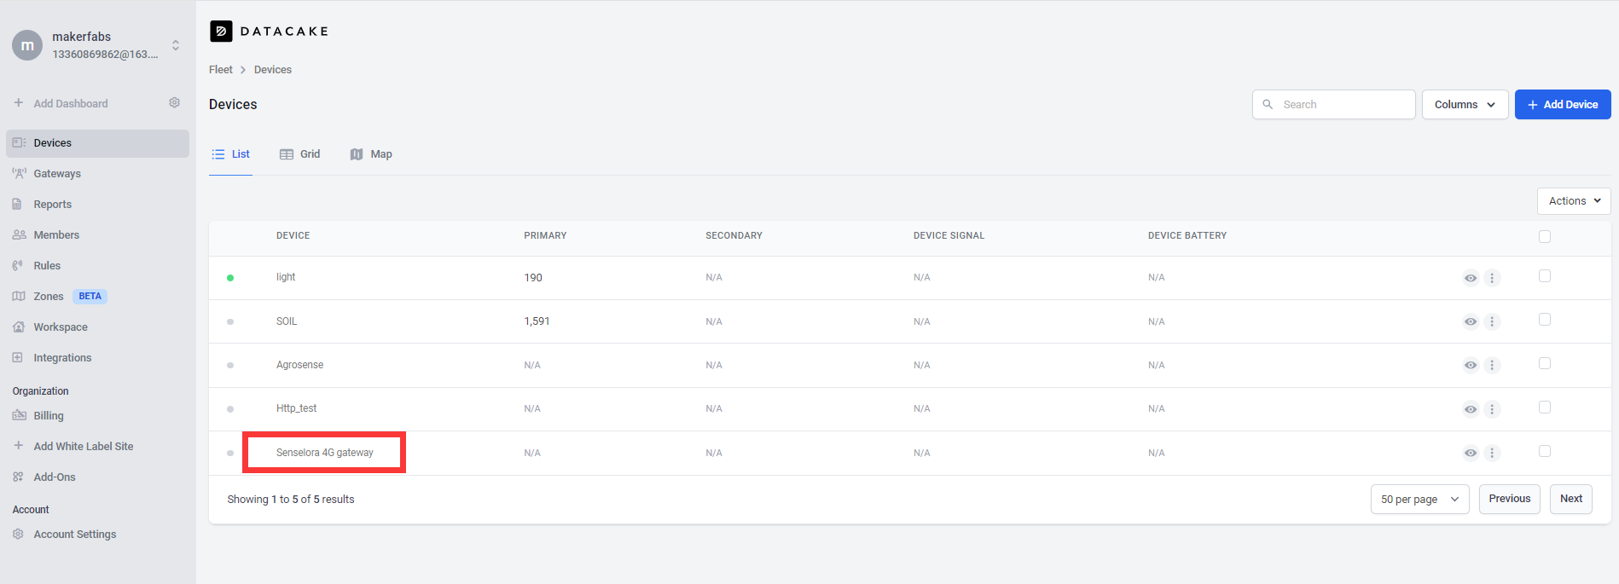
Task: Switch to the Grid view tab
Action: [299, 154]
